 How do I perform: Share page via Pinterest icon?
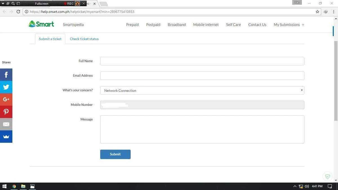click(6, 112)
